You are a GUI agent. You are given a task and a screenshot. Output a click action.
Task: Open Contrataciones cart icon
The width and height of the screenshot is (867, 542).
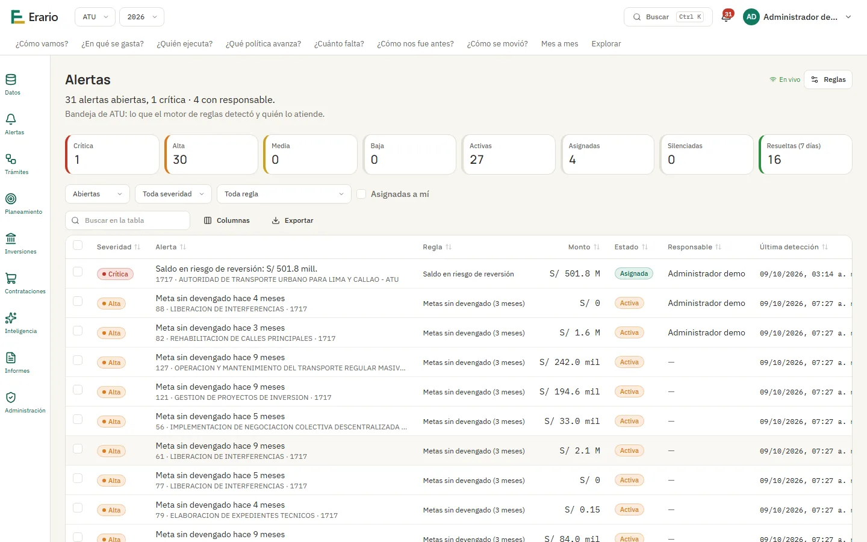tap(25, 283)
